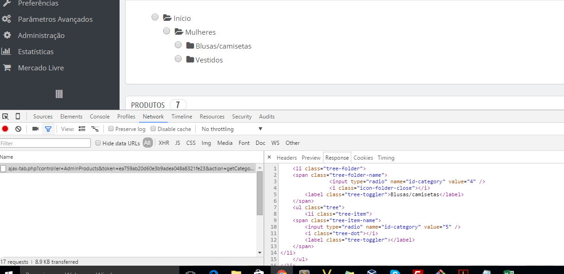Filter requests by Img
The height and width of the screenshot is (274, 564).
(206, 143)
